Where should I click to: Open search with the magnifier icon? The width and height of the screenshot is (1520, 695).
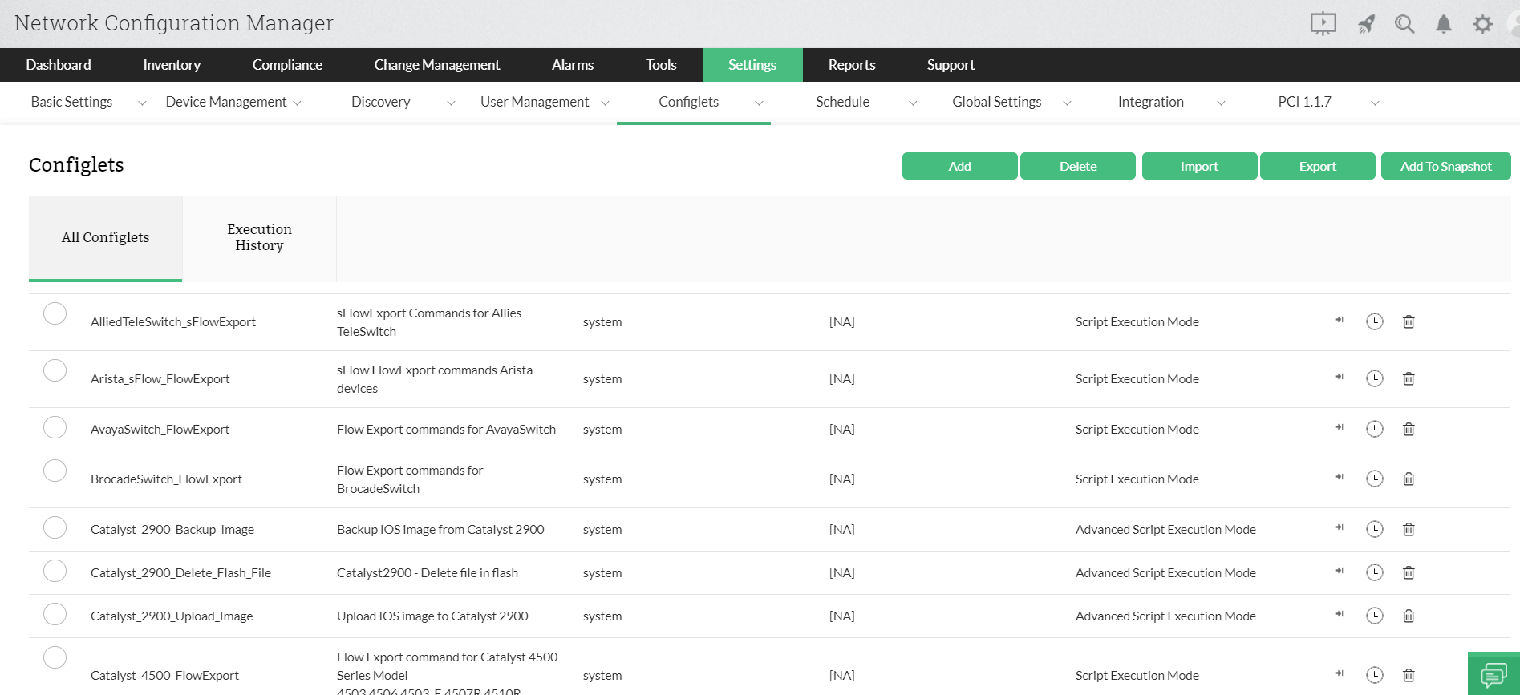1404,24
